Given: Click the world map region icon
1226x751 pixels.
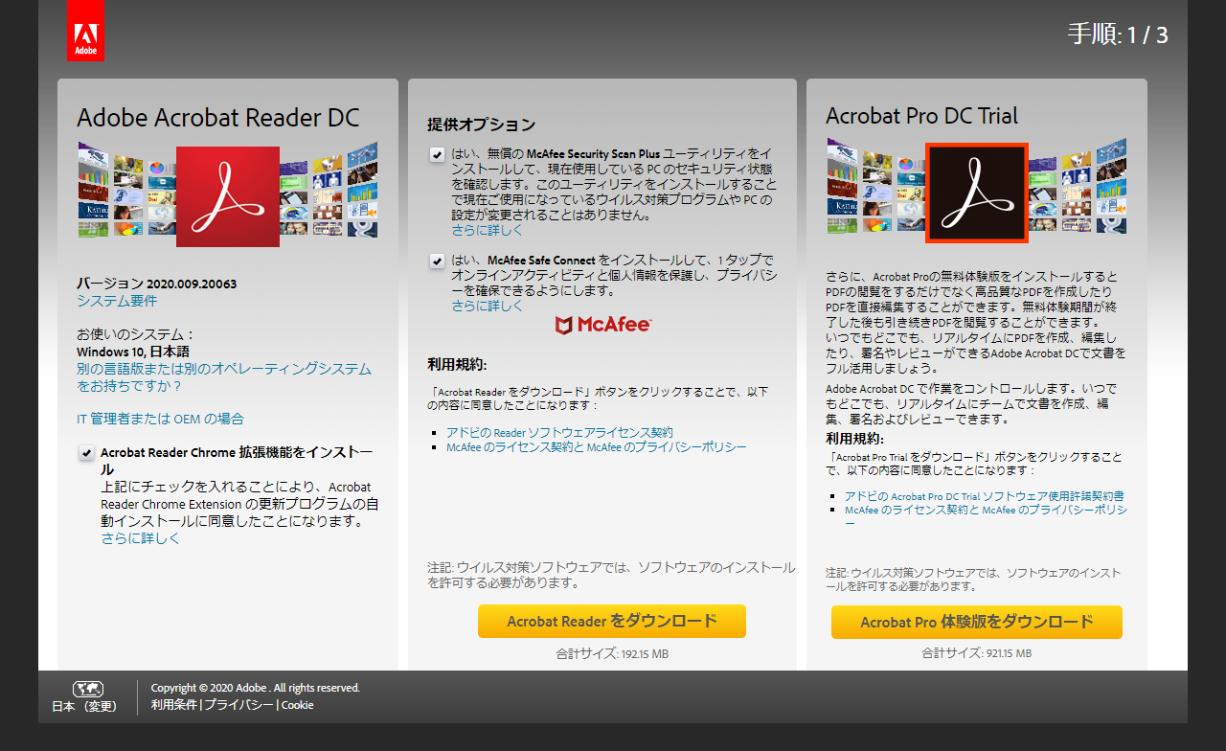Looking at the screenshot, I should (88, 689).
